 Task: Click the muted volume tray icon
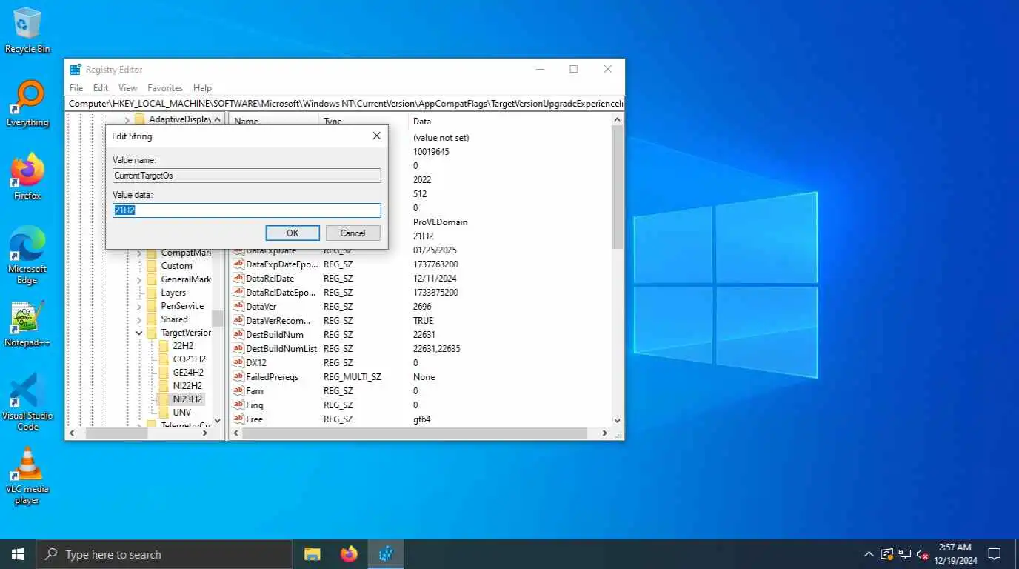click(923, 554)
